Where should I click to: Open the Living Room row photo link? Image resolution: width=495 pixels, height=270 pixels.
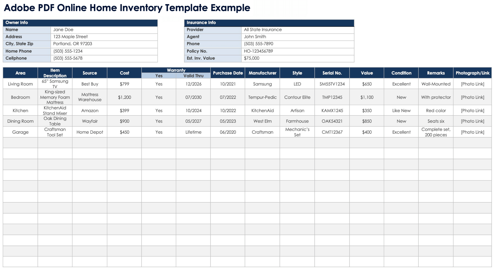click(x=472, y=84)
